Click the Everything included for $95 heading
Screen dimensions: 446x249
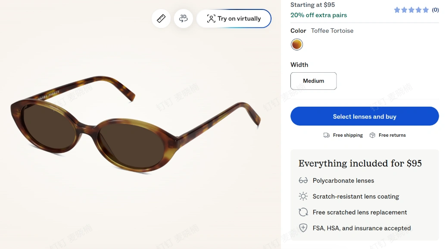pyautogui.click(x=360, y=163)
